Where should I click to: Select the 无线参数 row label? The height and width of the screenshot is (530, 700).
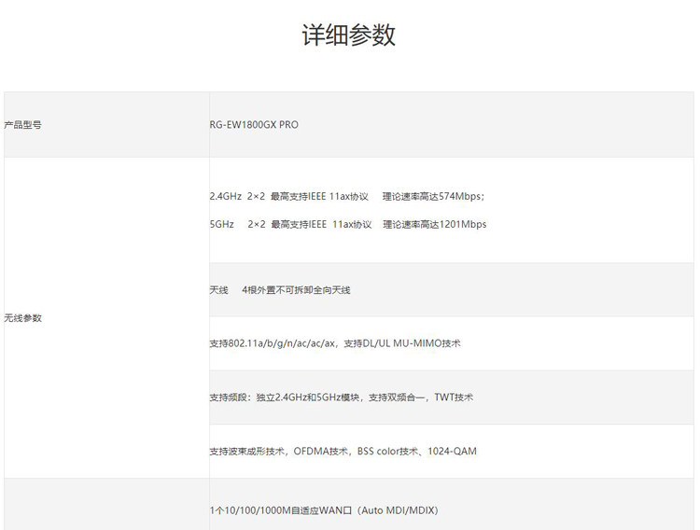point(22,318)
